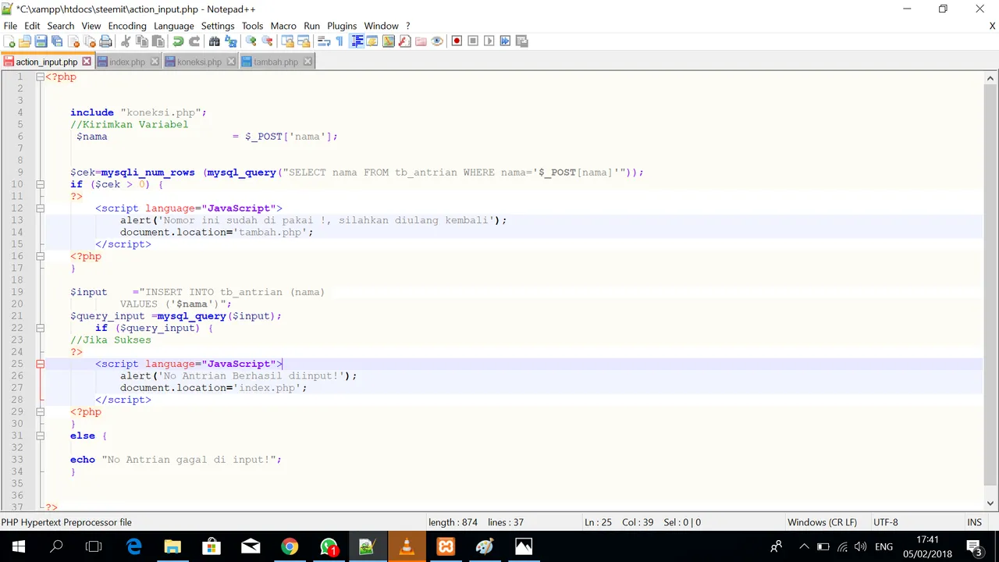Save the current recorded macro icon
The height and width of the screenshot is (562, 999).
tap(521, 41)
